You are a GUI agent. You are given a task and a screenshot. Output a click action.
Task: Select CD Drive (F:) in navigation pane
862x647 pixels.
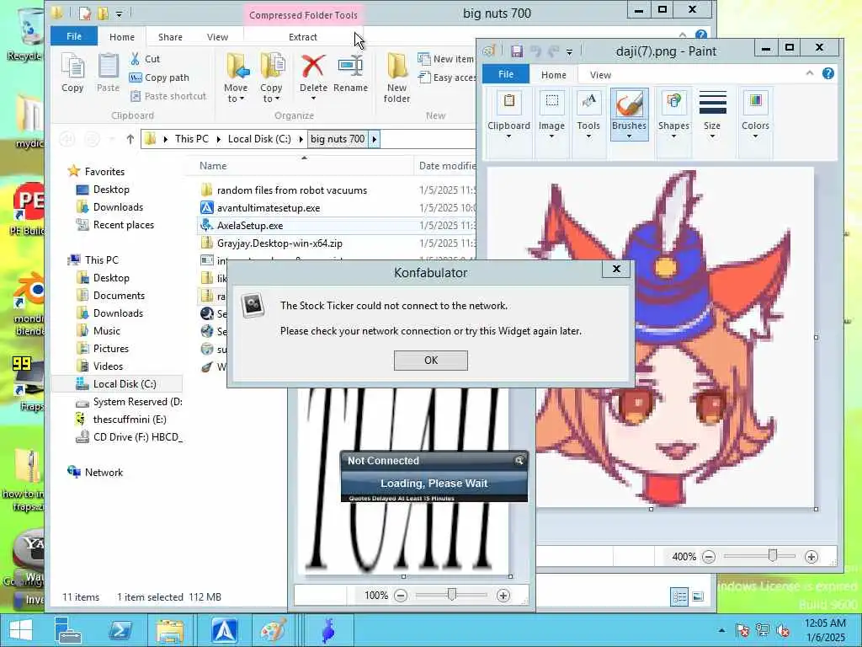137,437
